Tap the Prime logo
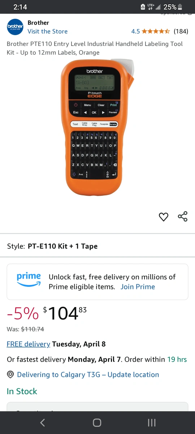195x434 pixels. pyautogui.click(x=29, y=279)
